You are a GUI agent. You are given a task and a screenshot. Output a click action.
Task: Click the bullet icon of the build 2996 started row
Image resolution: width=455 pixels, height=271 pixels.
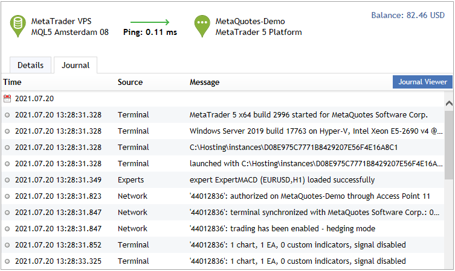tap(7, 115)
